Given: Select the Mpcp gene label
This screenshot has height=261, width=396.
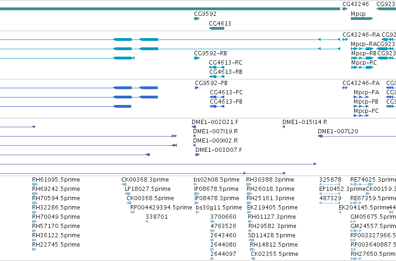Looking at the screenshot, I should (358, 14).
